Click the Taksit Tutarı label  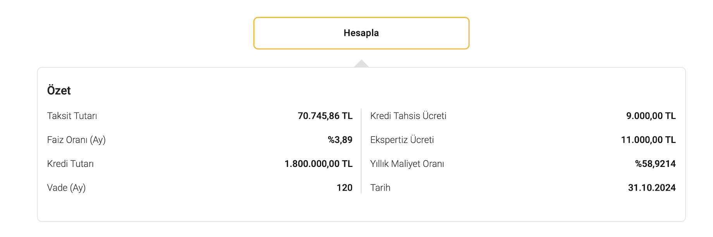pyautogui.click(x=72, y=116)
